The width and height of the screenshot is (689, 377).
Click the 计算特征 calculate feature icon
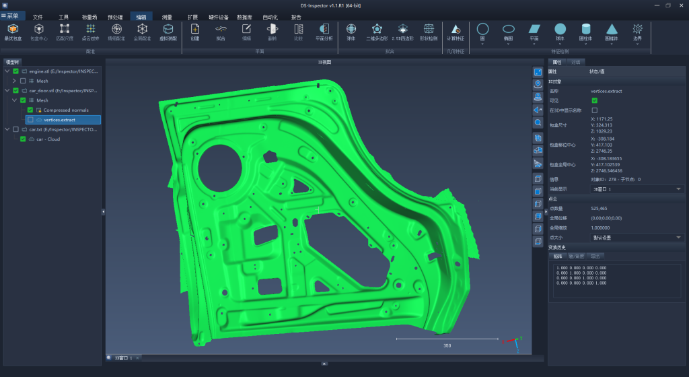pyautogui.click(x=456, y=32)
